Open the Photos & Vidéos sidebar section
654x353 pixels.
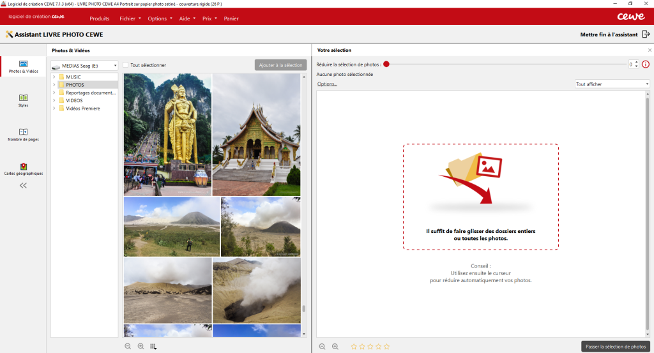pos(24,66)
